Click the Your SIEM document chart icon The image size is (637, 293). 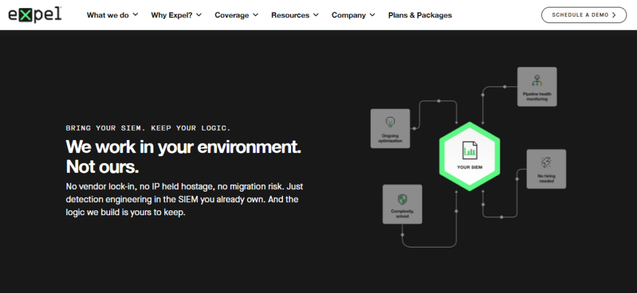click(470, 151)
